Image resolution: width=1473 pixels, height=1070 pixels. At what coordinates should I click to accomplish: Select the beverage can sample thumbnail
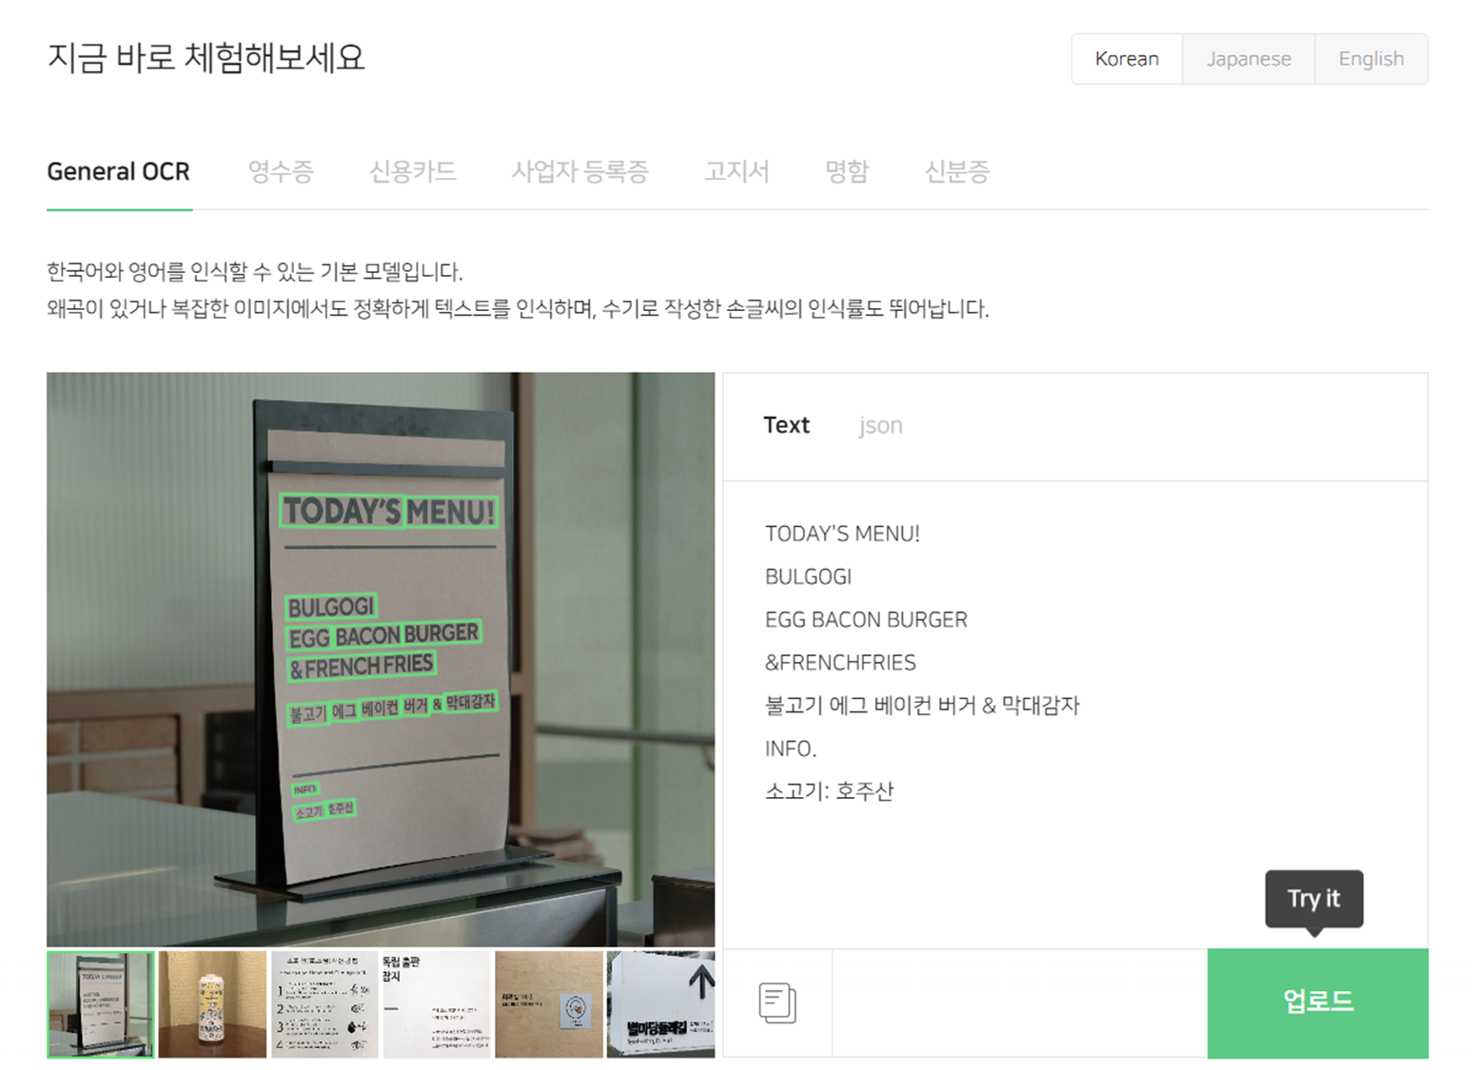point(212,1004)
